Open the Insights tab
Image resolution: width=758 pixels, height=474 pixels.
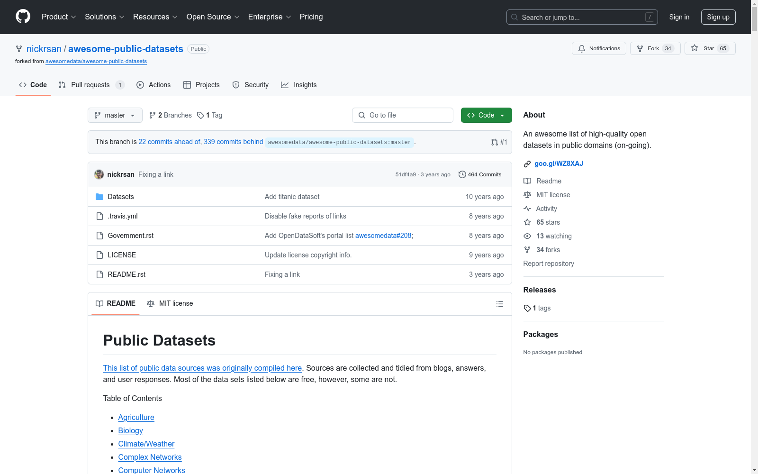[x=299, y=85]
